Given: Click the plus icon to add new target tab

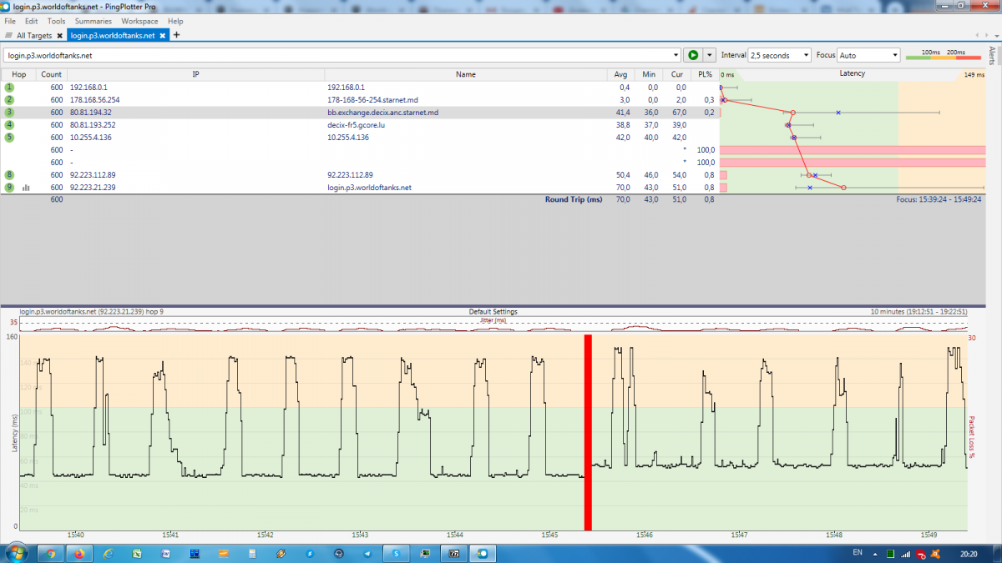Looking at the screenshot, I should (176, 35).
